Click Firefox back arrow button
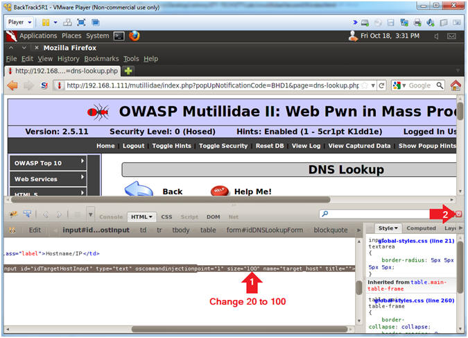The image size is (468, 338). coord(12,85)
